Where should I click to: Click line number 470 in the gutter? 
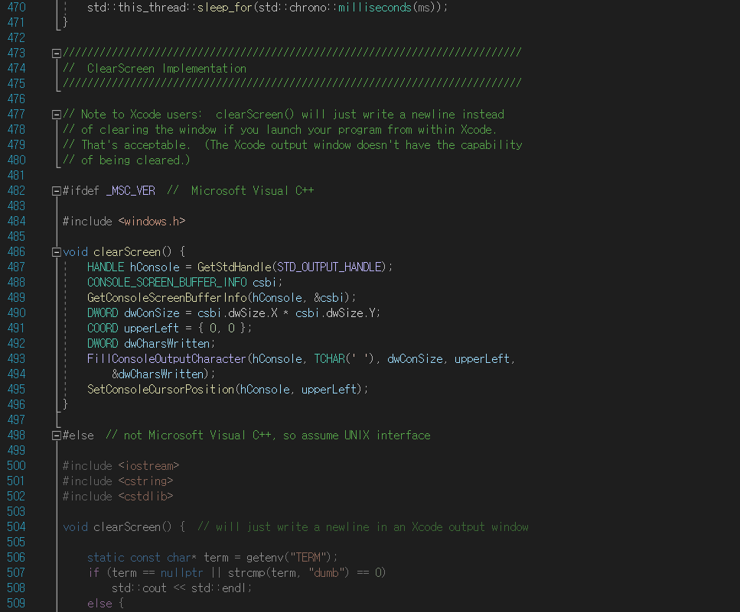[x=16, y=7]
